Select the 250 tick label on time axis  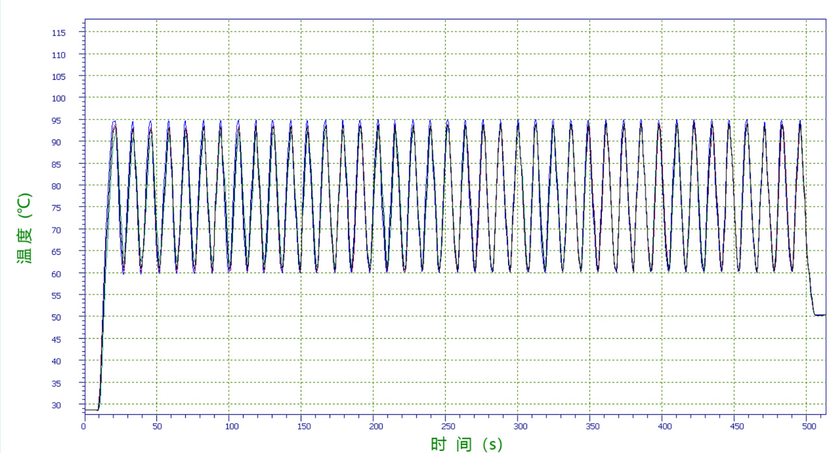tap(445, 426)
